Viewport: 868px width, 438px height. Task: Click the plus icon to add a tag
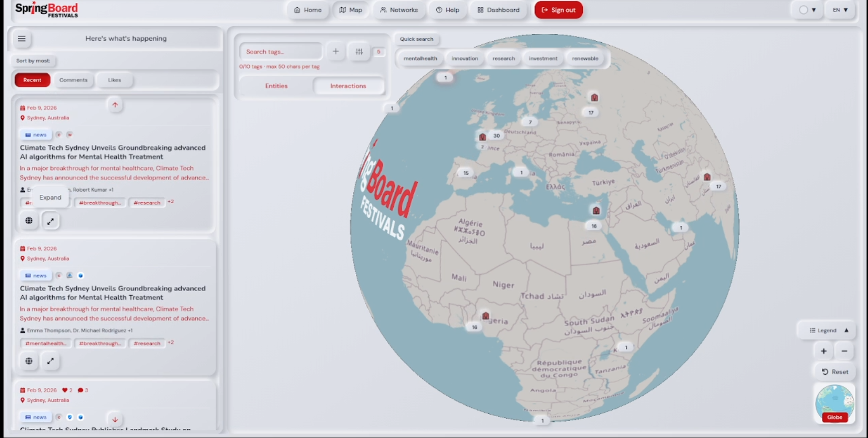click(x=335, y=51)
